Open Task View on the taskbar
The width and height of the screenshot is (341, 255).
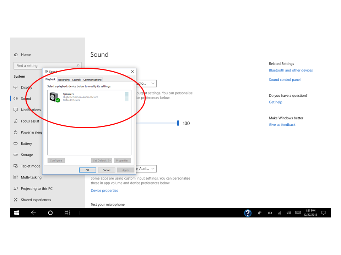67,213
